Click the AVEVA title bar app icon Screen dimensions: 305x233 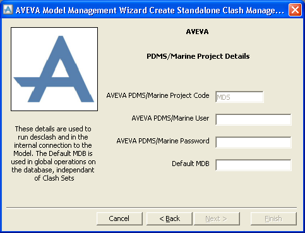(8, 9)
